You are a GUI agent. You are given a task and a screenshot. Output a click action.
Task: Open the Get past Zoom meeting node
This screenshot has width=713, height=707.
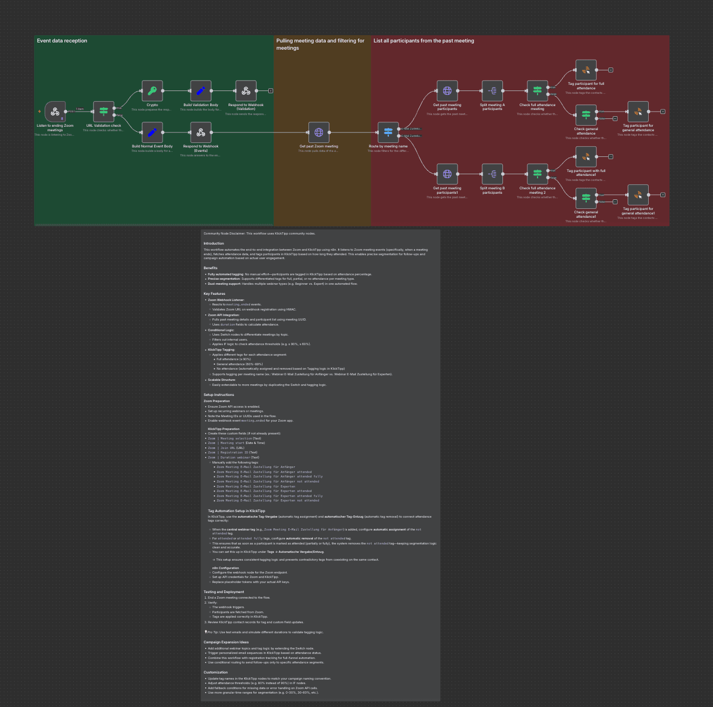click(x=319, y=132)
